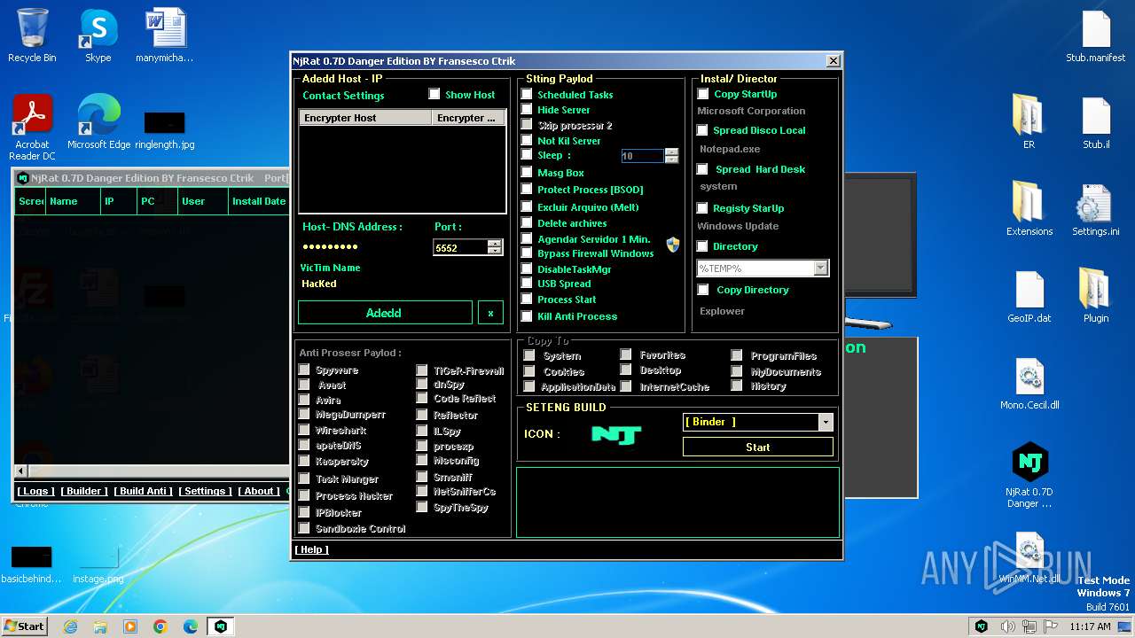1135x638 pixels.
Task: Open the ER folder on desktop
Action: [1029, 122]
